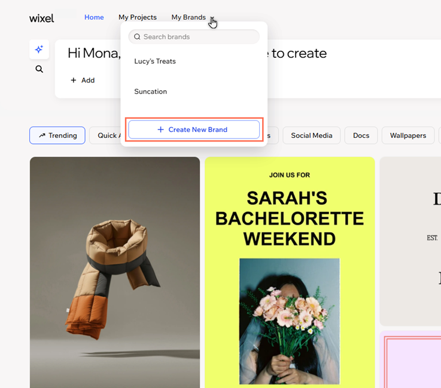Open My Projects
The image size is (441, 388).
point(138,17)
